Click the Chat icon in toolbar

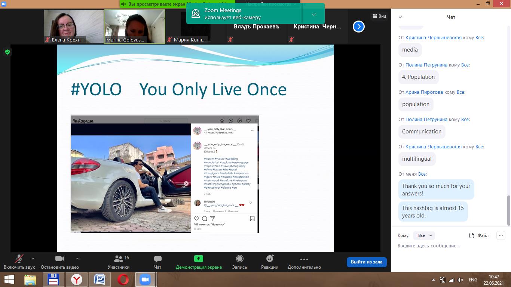157,259
